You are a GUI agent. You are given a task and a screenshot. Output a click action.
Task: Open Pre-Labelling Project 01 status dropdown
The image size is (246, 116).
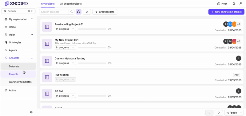point(65,29)
